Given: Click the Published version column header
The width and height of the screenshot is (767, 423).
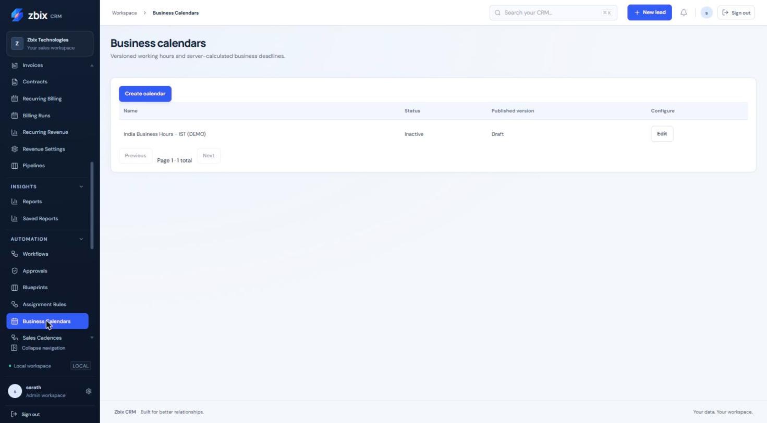Looking at the screenshot, I should (513, 111).
